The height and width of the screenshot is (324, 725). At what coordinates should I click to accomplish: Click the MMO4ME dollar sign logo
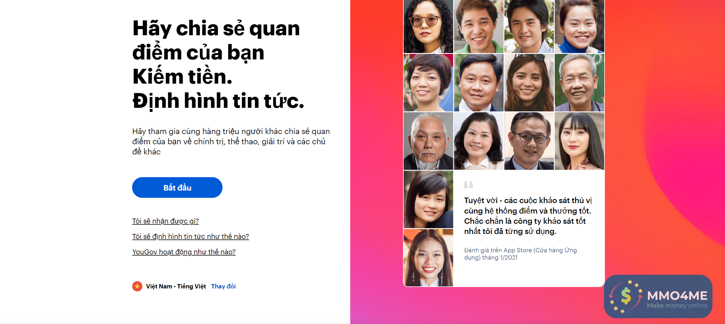pos(626,296)
